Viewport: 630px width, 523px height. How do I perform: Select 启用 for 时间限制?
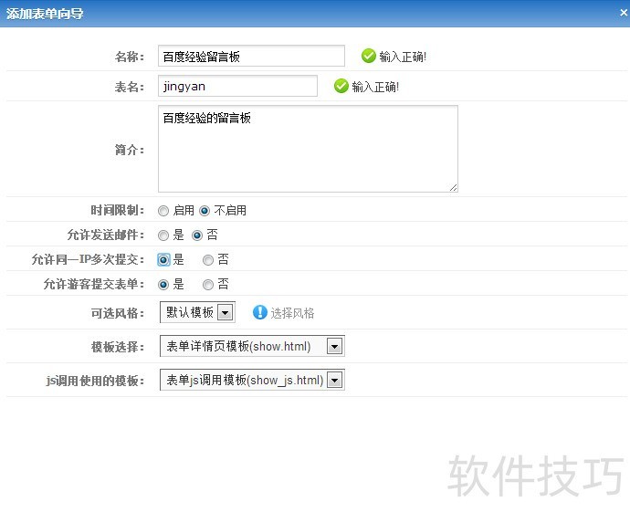[x=163, y=210]
